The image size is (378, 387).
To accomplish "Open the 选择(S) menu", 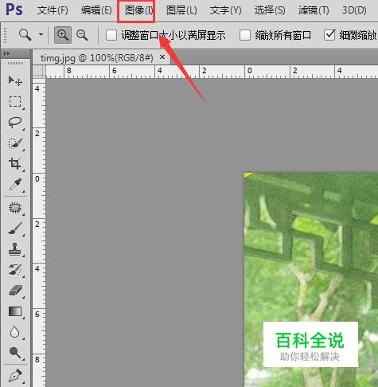I will (x=270, y=10).
